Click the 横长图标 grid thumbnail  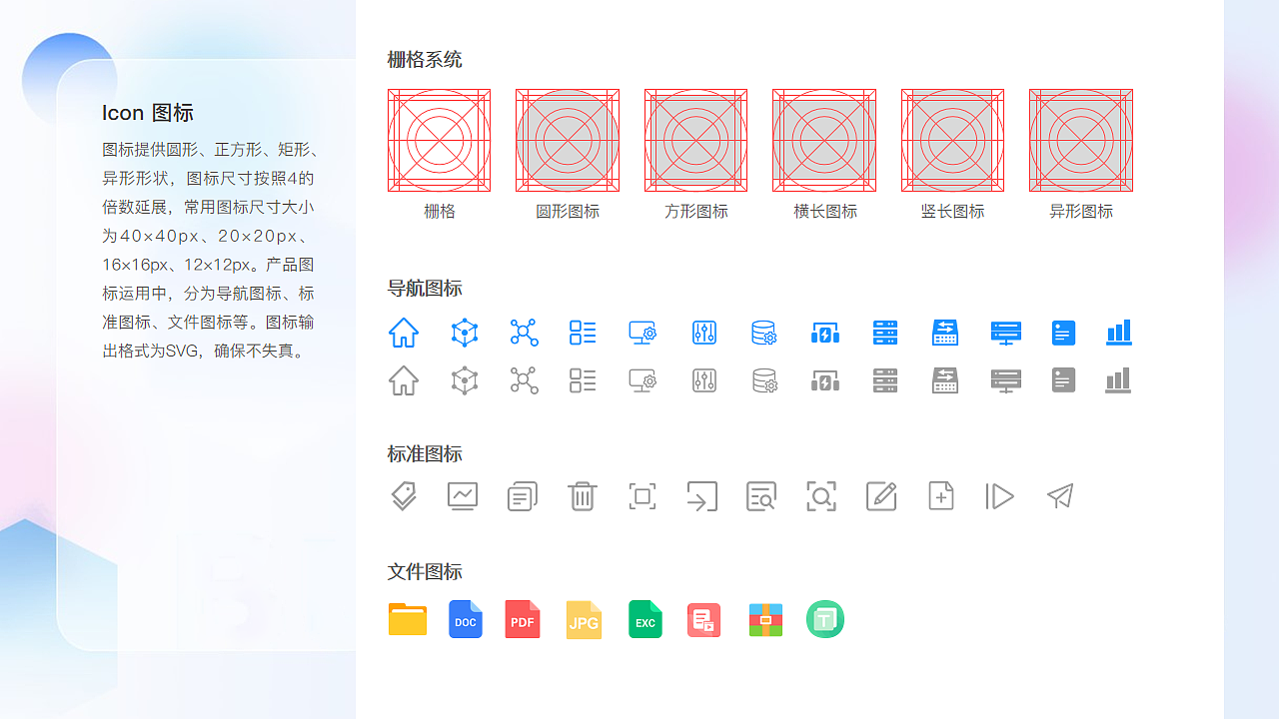824,141
